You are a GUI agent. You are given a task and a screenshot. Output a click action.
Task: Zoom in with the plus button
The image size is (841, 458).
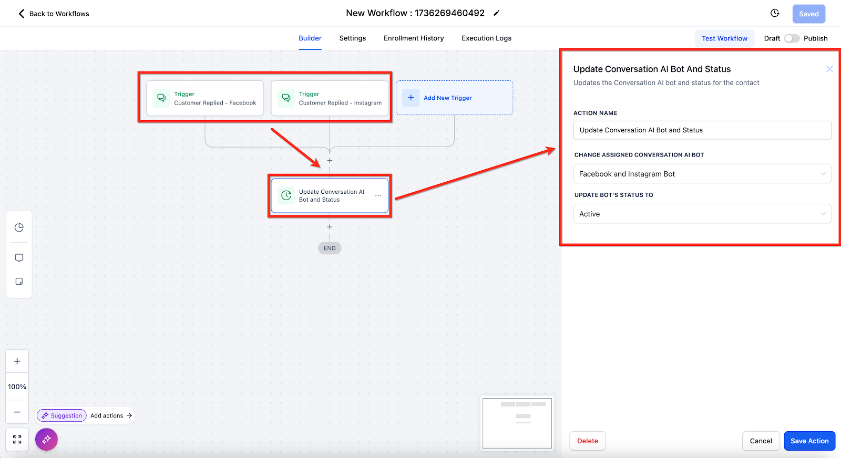click(x=17, y=361)
